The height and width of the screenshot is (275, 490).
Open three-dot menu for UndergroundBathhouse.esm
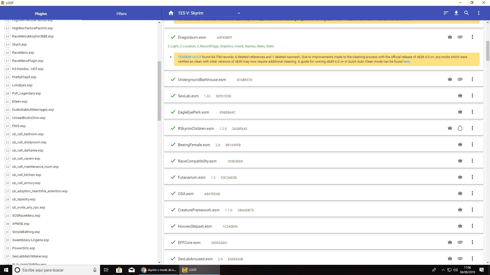[472, 79]
